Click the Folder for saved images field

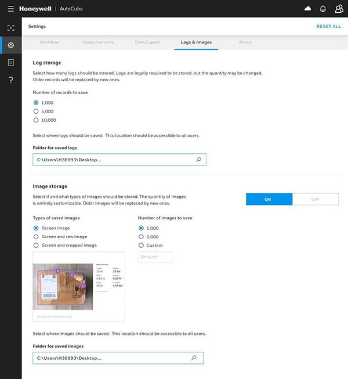click(x=118, y=358)
